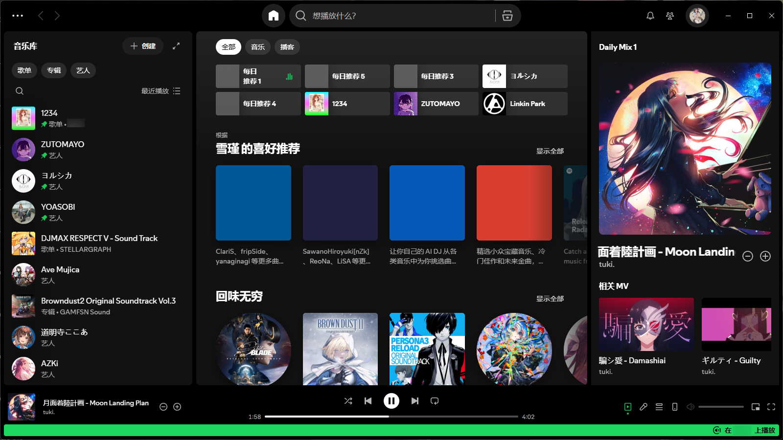Open the play queue icon

point(659,407)
